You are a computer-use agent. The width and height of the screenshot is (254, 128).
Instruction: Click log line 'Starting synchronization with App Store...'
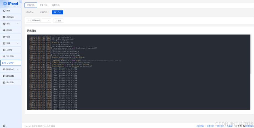tap(57, 57)
